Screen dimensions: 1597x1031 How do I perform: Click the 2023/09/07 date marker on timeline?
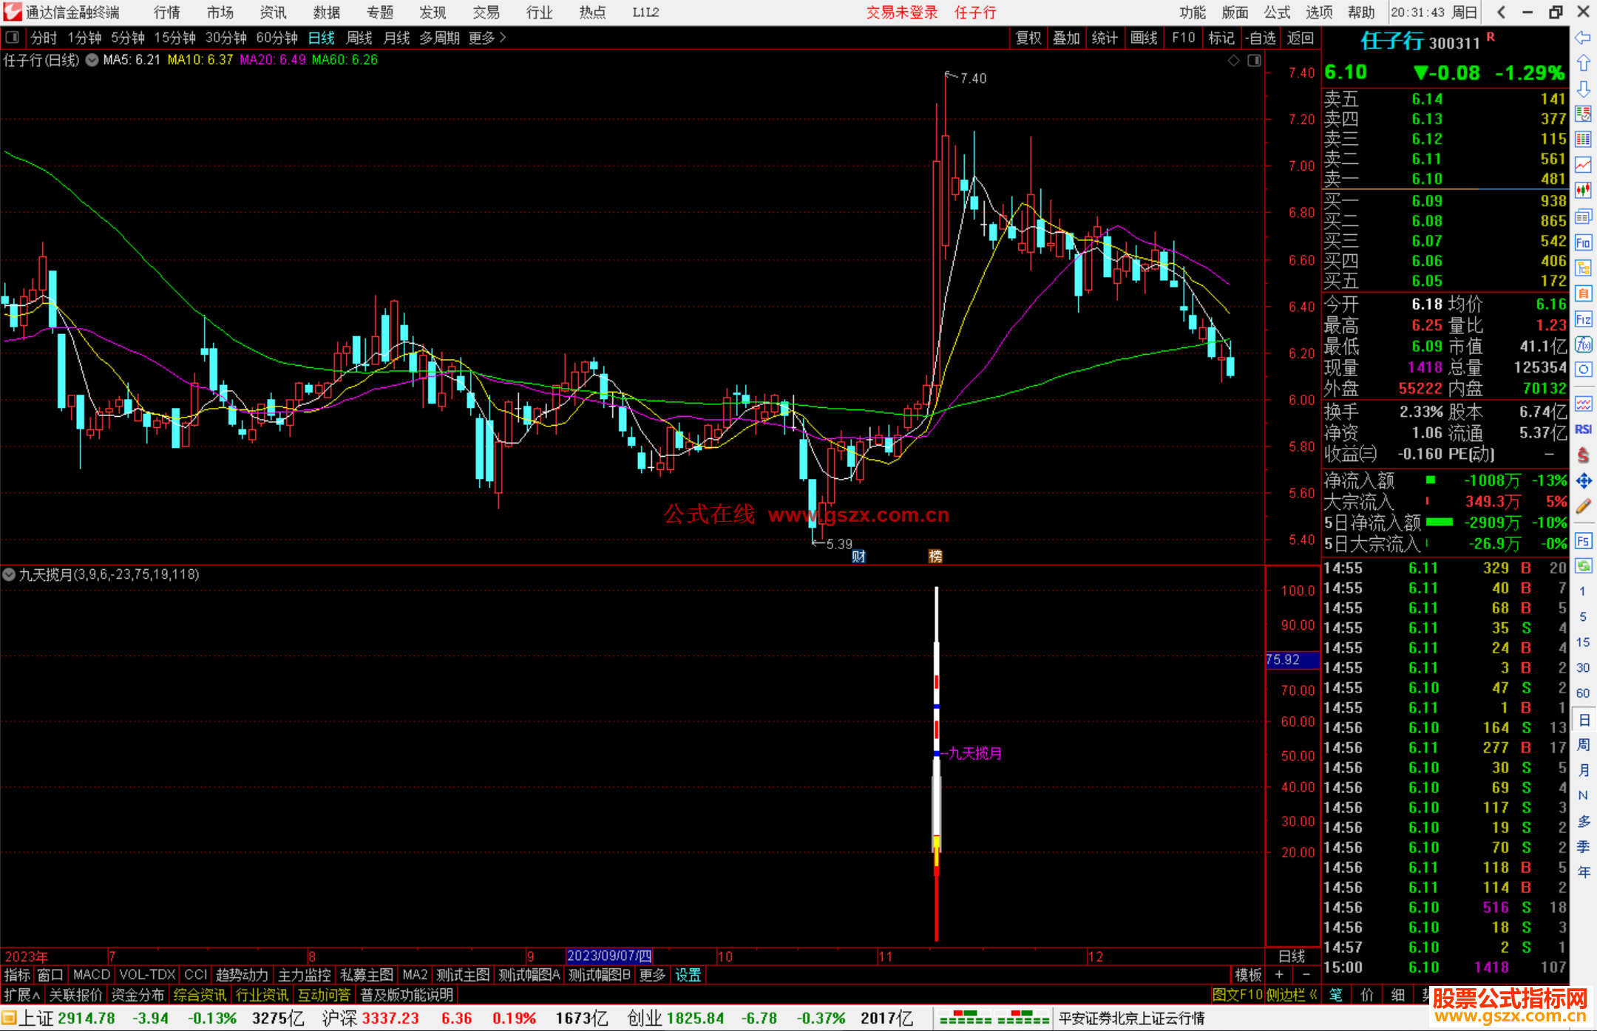[x=608, y=956]
